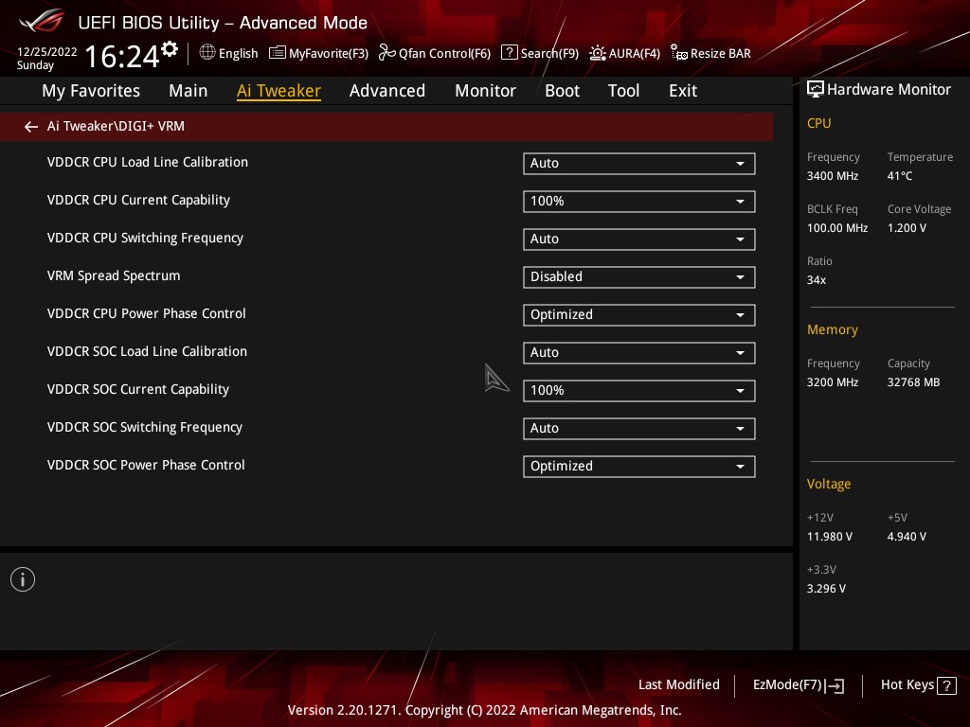Click CPU temperature value 41°C
970x727 pixels.
(900, 176)
